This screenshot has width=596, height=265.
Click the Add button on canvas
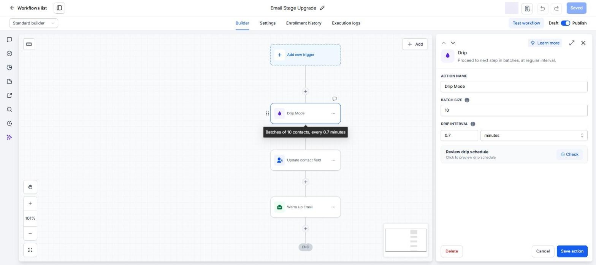point(415,44)
